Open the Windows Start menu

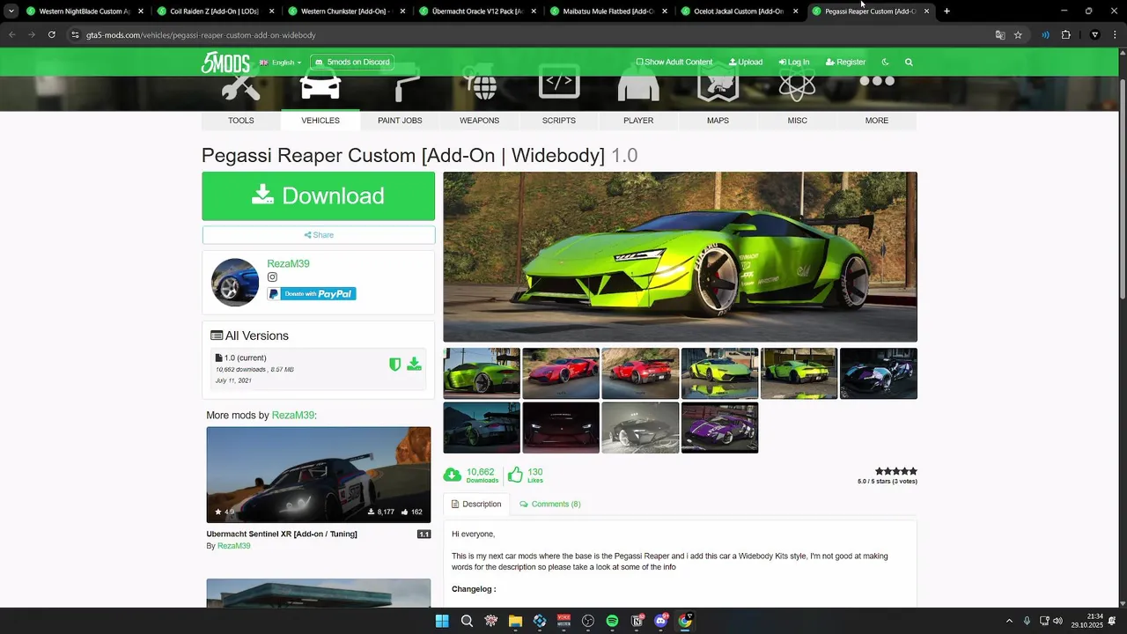pyautogui.click(x=442, y=621)
